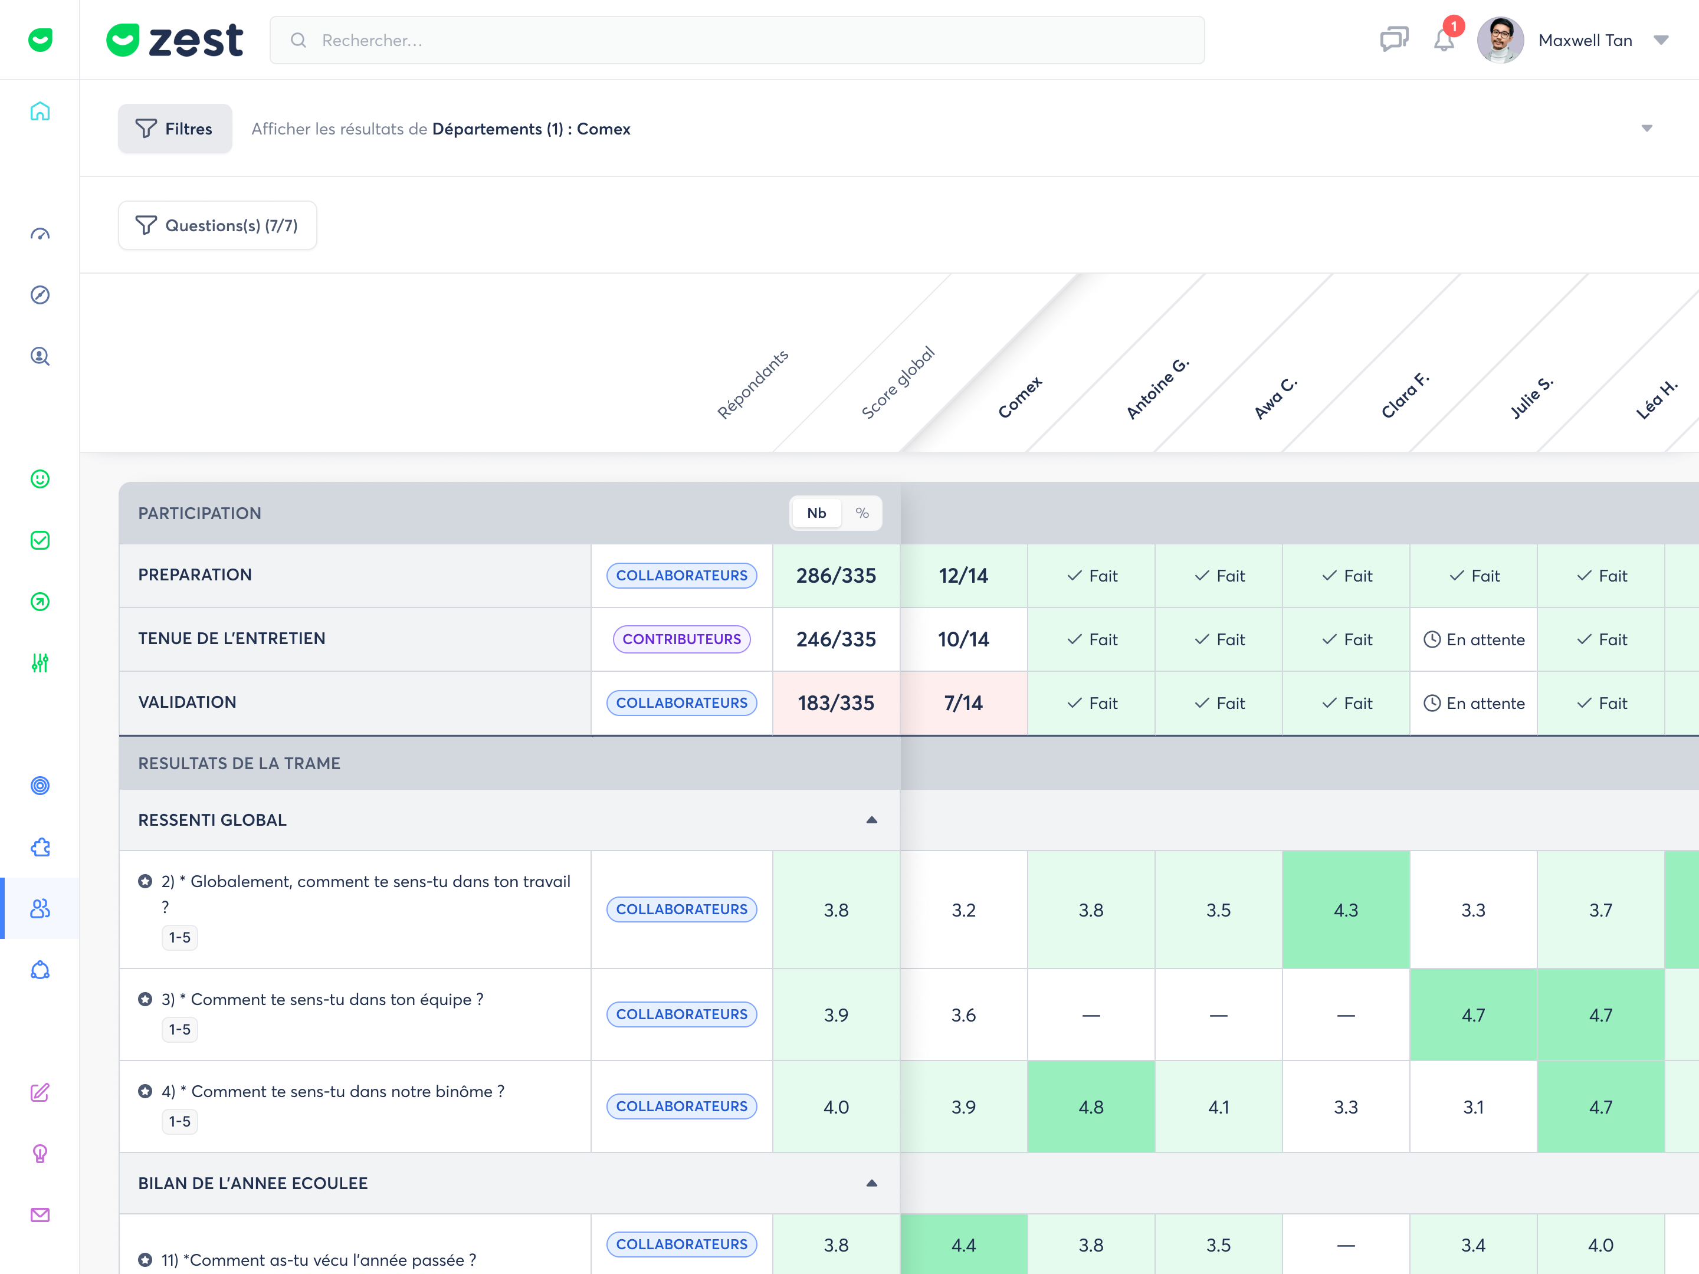Image resolution: width=1699 pixels, height=1274 pixels.
Task: Select the Comex column header
Action: pyautogui.click(x=1020, y=397)
